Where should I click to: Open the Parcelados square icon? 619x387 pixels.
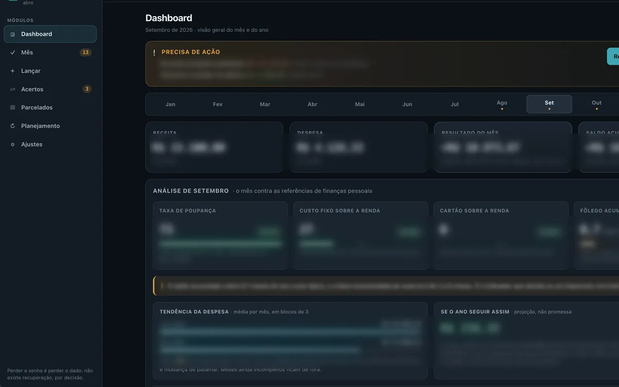pyautogui.click(x=13, y=108)
